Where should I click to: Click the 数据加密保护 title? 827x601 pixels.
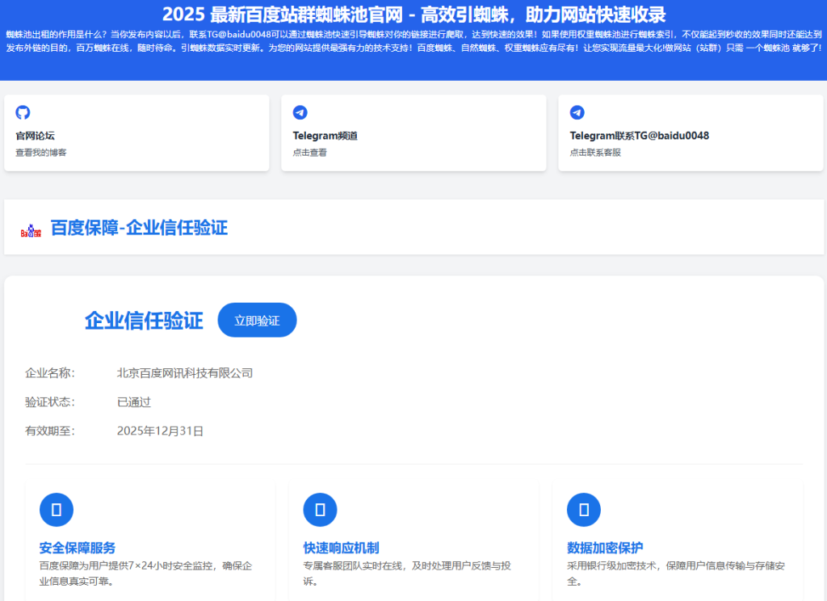pyautogui.click(x=605, y=548)
